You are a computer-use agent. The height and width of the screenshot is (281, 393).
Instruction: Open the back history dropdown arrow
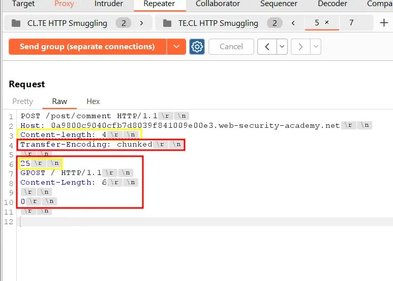click(x=281, y=47)
